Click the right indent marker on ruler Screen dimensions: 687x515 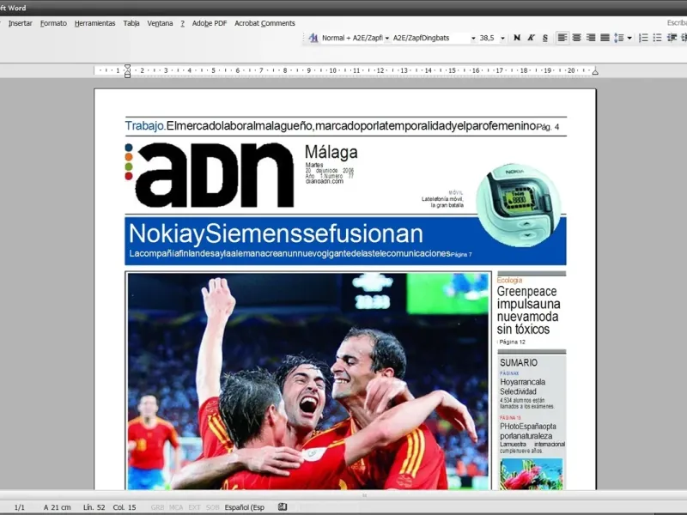tap(595, 71)
